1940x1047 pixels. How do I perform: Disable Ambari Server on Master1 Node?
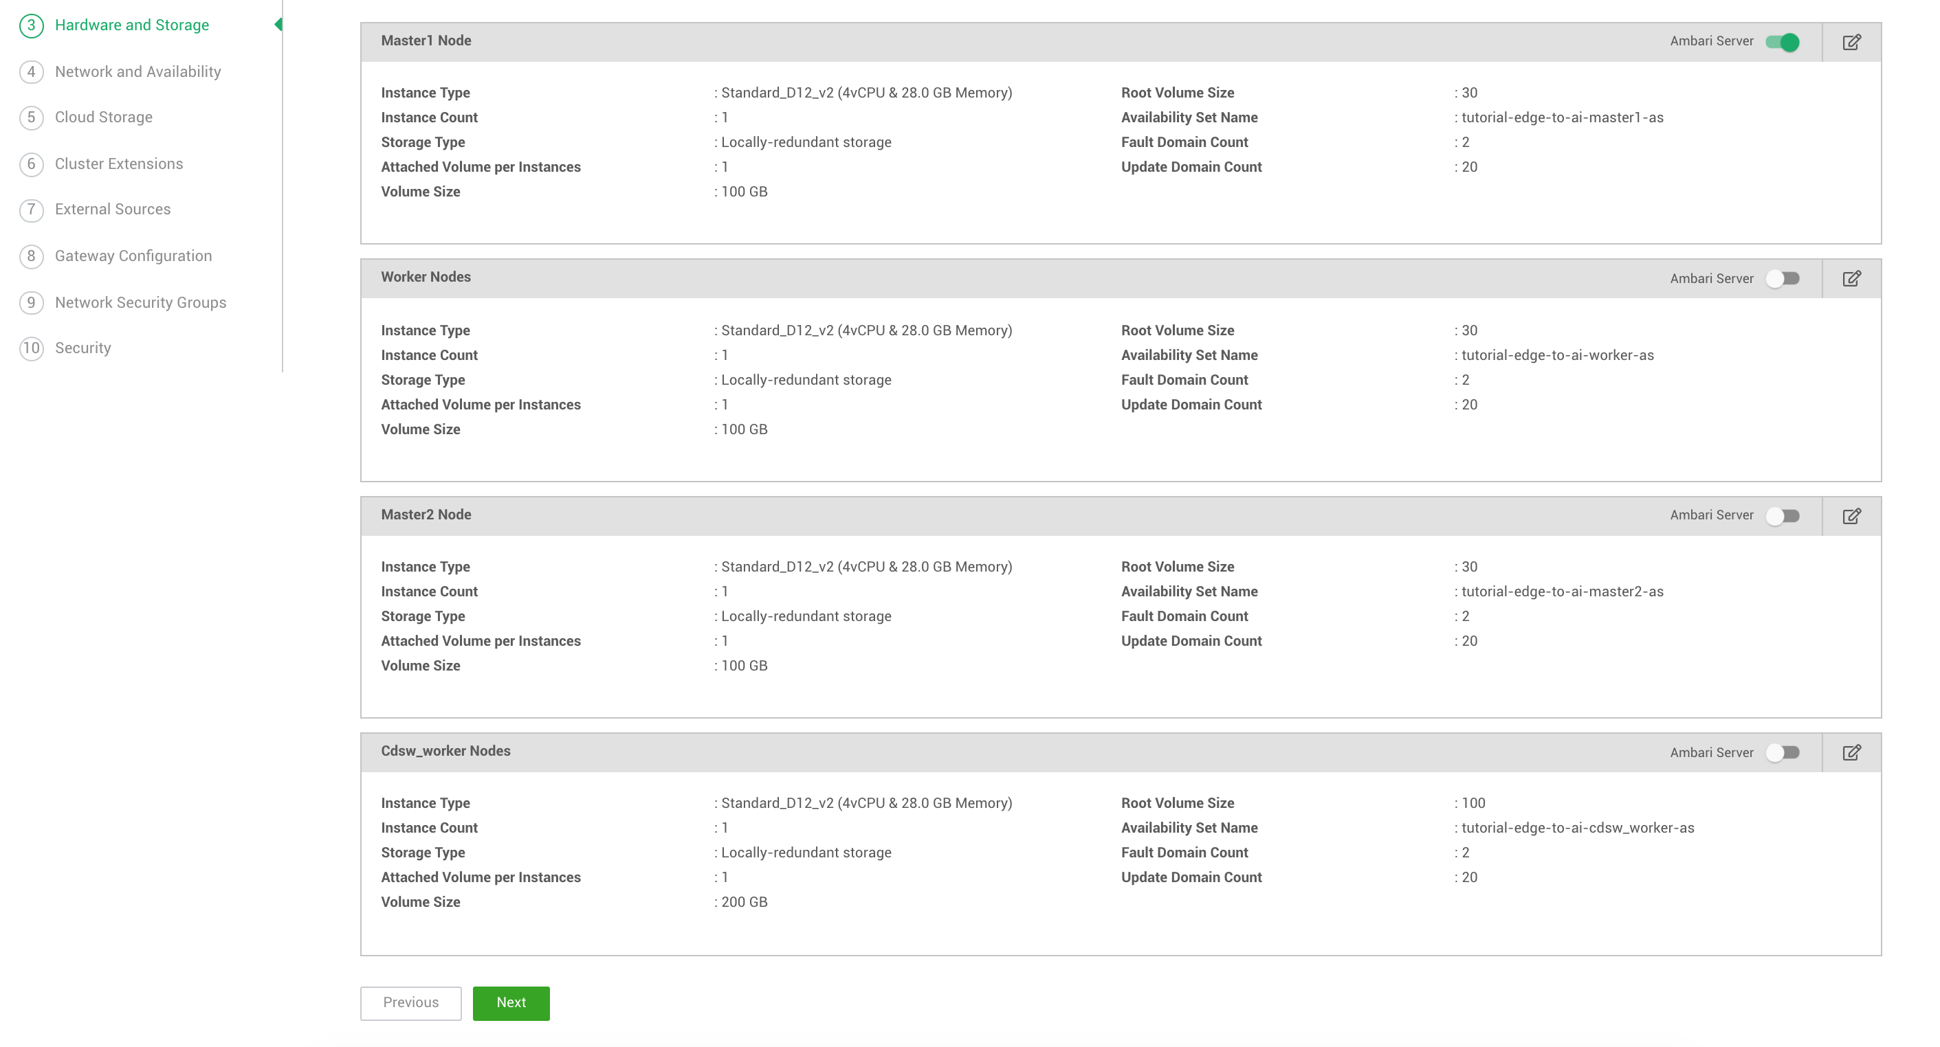click(x=1784, y=42)
